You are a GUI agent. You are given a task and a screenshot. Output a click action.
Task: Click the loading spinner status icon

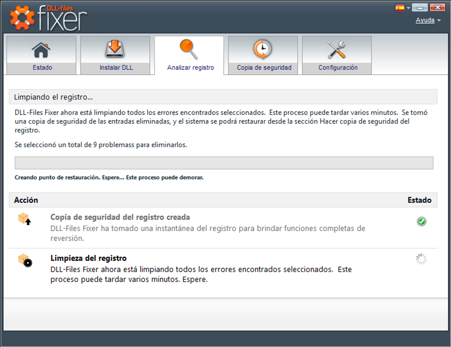(421, 259)
